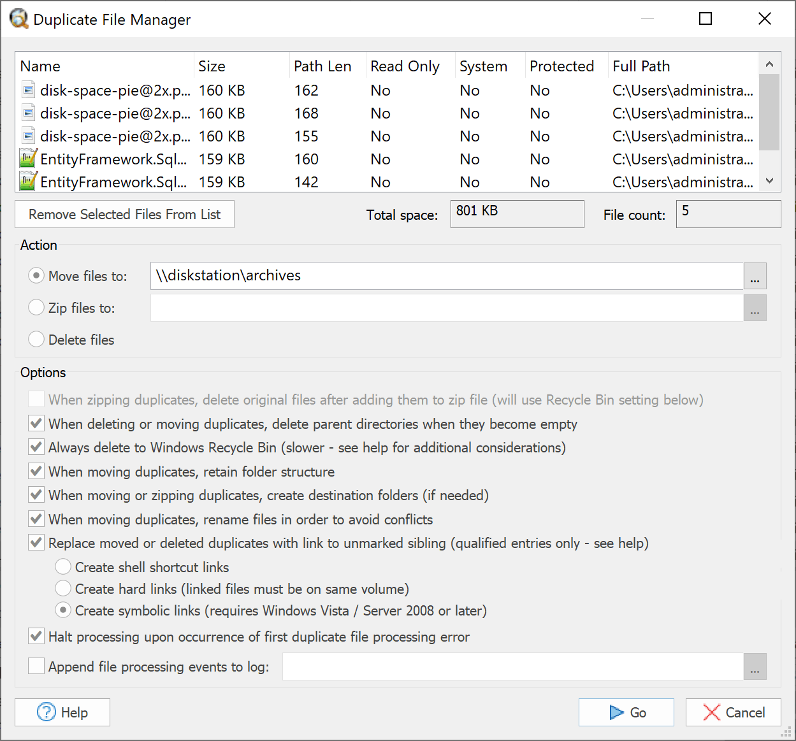The height and width of the screenshot is (741, 796).
Task: Open the browse dialog for move destination
Action: point(755,275)
